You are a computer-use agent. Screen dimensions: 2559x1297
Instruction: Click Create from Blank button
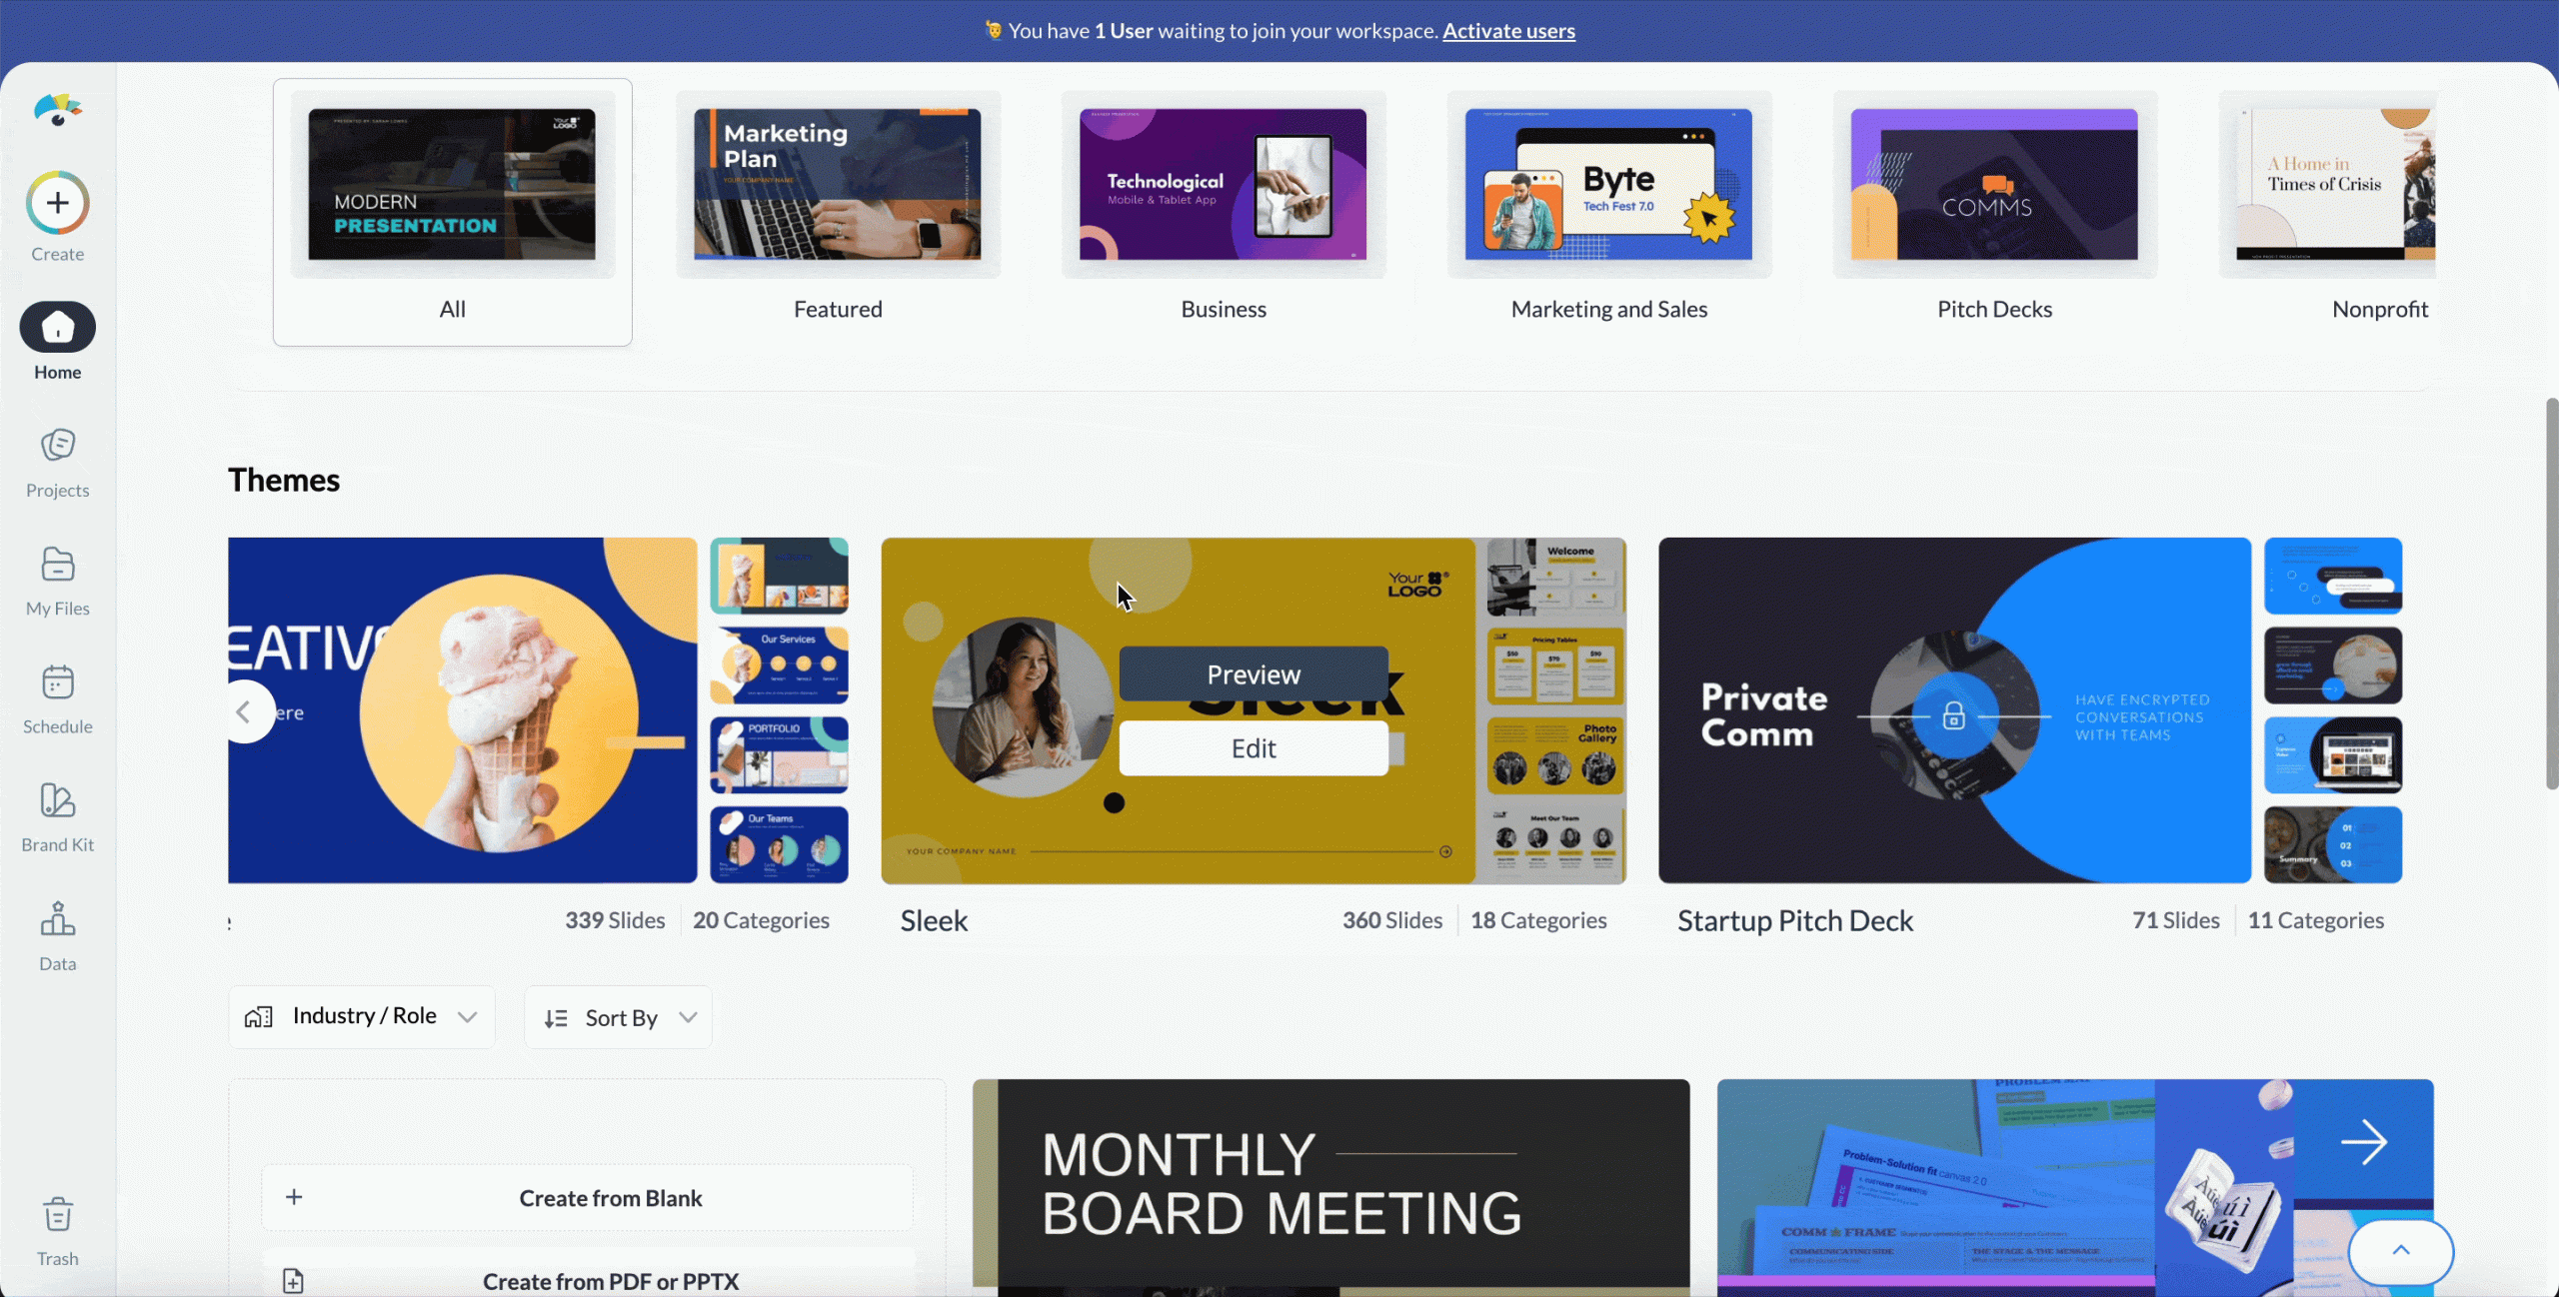588,1197
